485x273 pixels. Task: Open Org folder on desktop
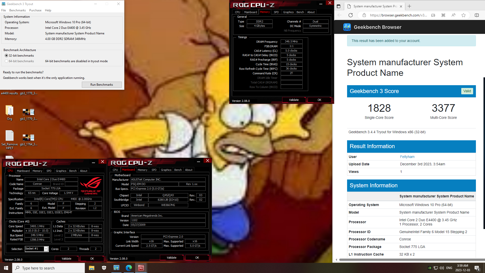(9, 113)
